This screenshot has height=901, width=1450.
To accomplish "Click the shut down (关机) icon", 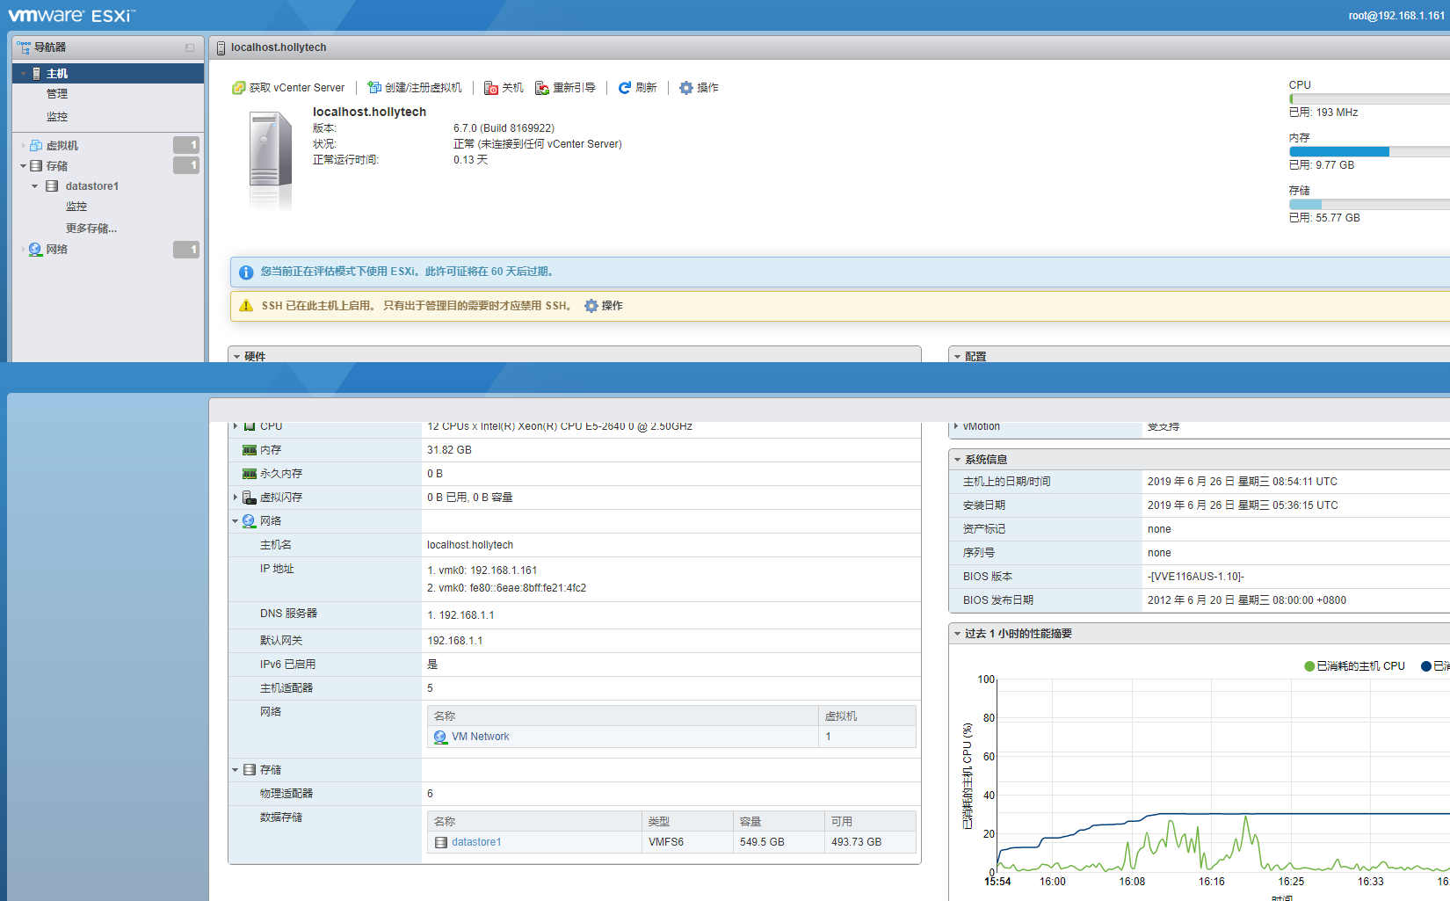I will [x=491, y=88].
